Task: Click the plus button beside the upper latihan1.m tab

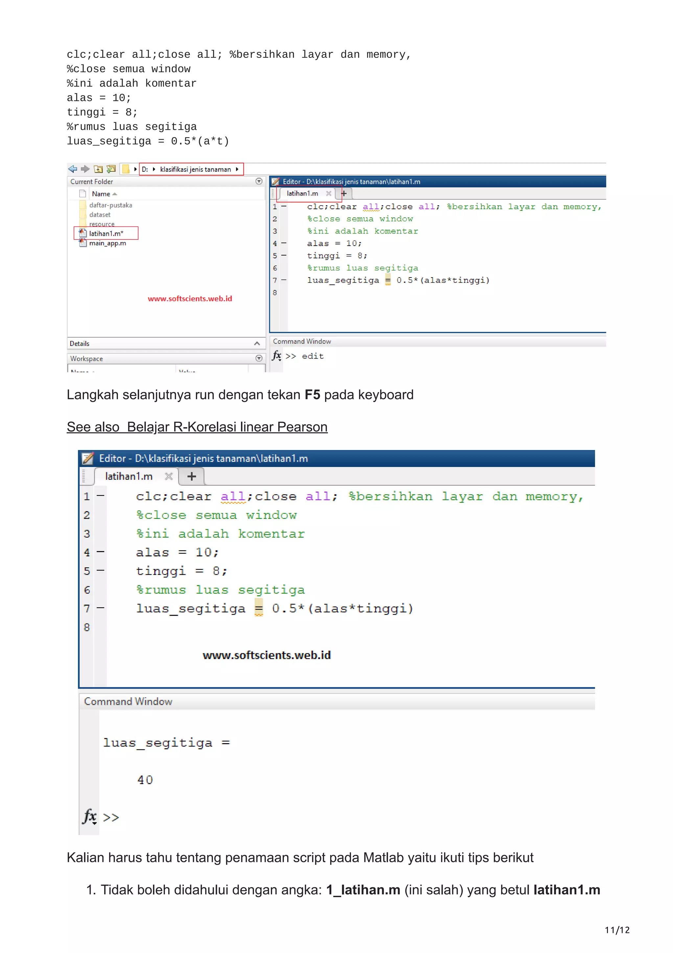Action: pyautogui.click(x=344, y=193)
